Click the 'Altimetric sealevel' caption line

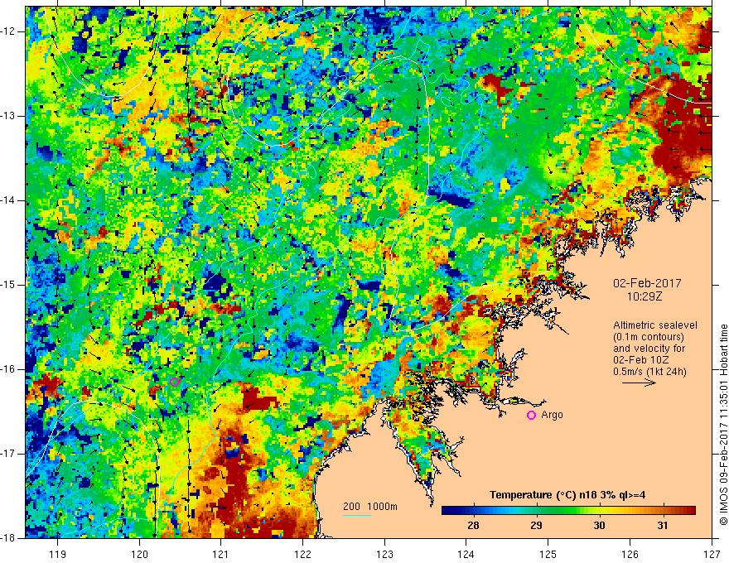[655, 325]
